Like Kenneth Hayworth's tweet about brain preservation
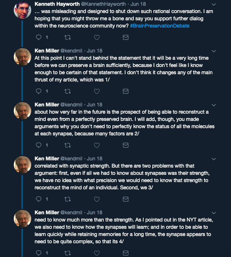Image resolution: width=231 pixels, height=257 pixels. (x=97, y=37)
